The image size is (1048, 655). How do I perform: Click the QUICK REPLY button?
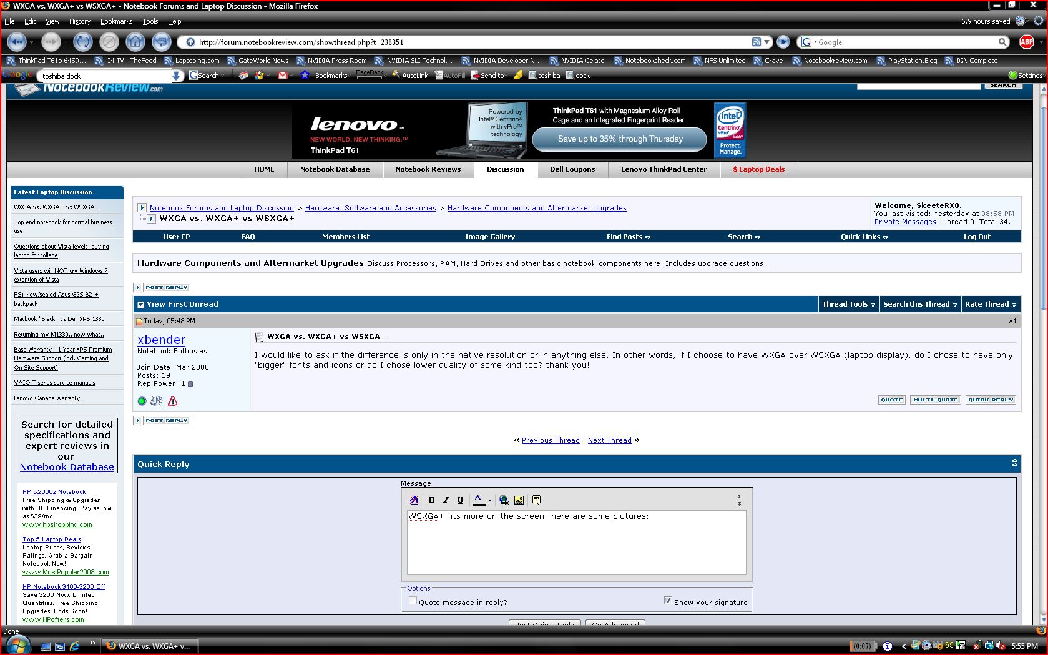(x=991, y=400)
